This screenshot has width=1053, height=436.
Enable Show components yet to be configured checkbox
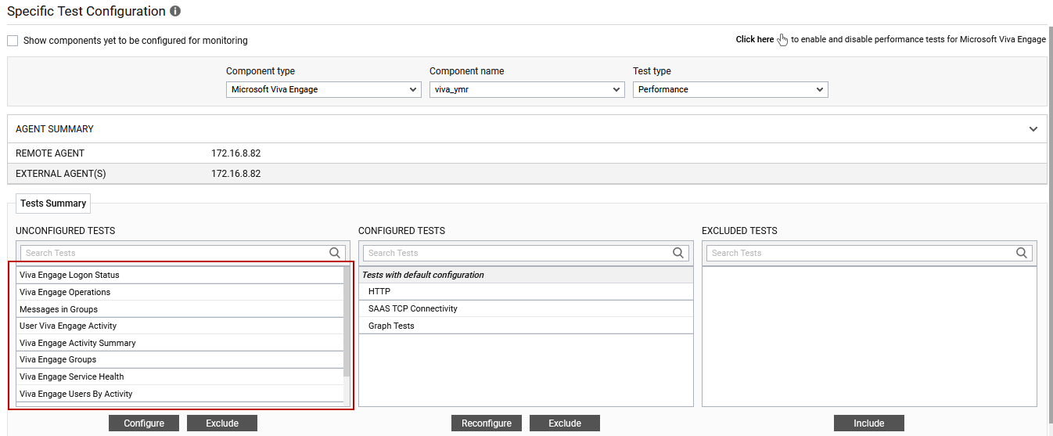tap(13, 41)
